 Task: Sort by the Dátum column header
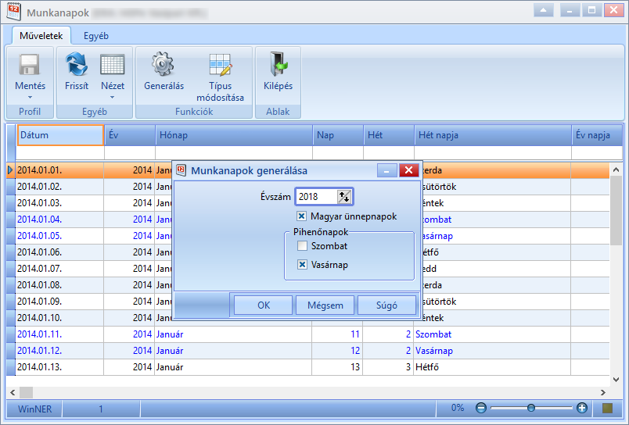tap(60, 135)
